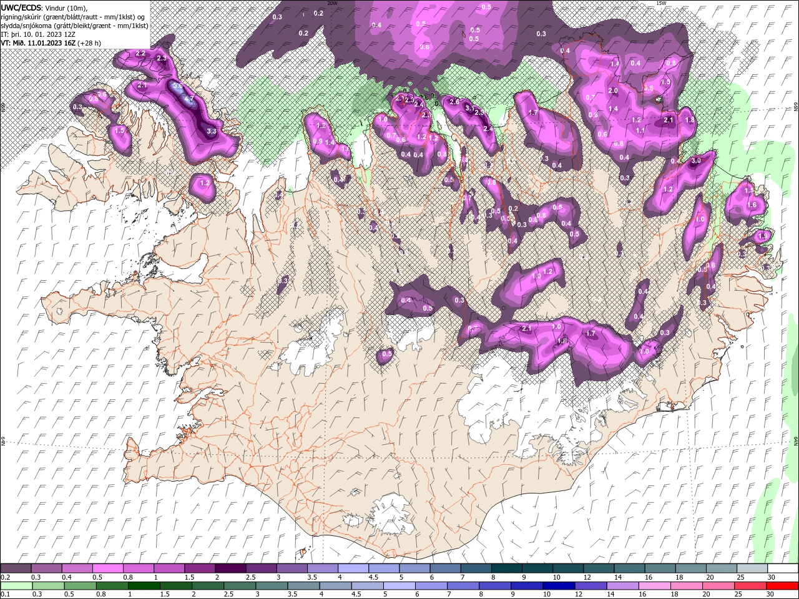Pick the bottom legend swatch between 3 and 3.5

(x=272, y=585)
